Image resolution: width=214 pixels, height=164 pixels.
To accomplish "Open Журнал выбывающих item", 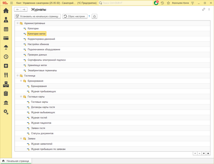I will 43,112.
